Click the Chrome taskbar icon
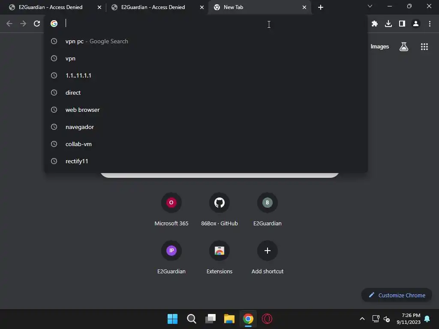The height and width of the screenshot is (329, 439). (248, 319)
